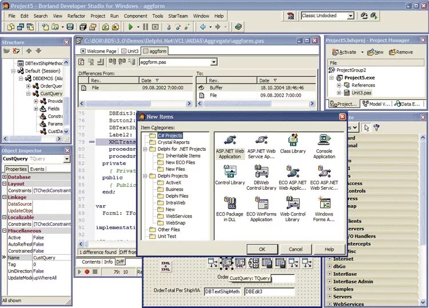Choose the Class Library item
This screenshot has width=429, height=308.
[293, 144]
